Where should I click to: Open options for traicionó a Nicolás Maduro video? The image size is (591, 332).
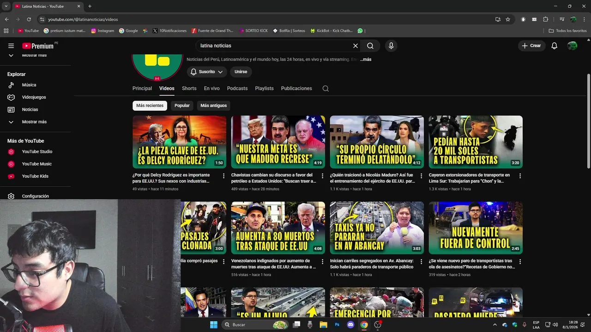pos(422,176)
